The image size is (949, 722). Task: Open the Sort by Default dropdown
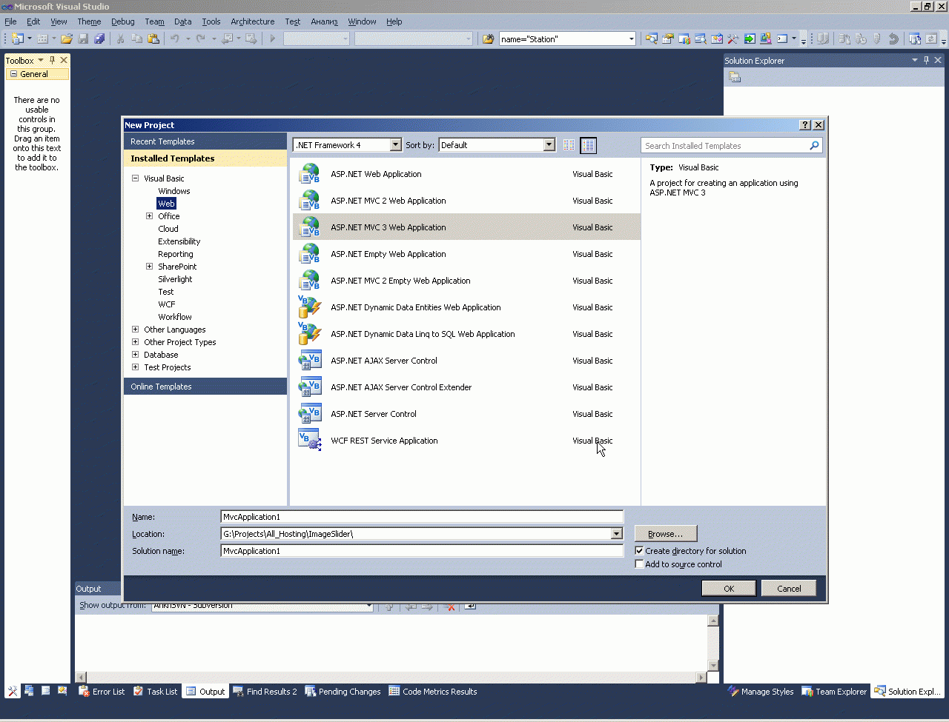[549, 145]
